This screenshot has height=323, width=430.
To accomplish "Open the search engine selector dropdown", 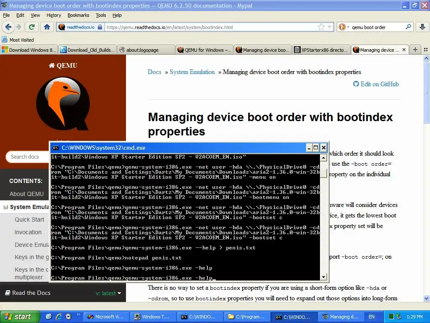I will [x=343, y=27].
